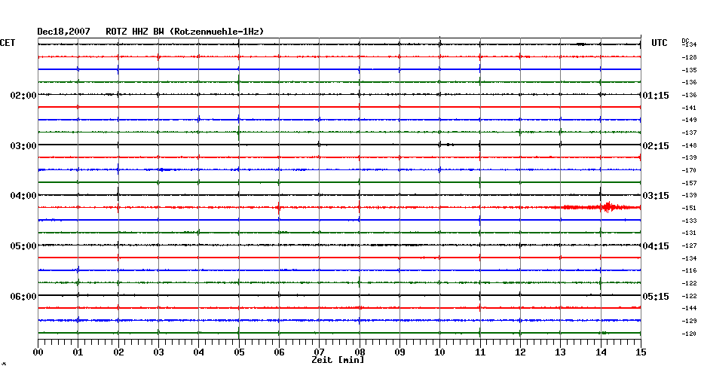Viewport: 701px width, 372px height.
Task: Select the DC offset value -157
Action: coord(690,183)
